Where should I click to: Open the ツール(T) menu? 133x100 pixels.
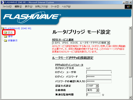tap(55, 7)
